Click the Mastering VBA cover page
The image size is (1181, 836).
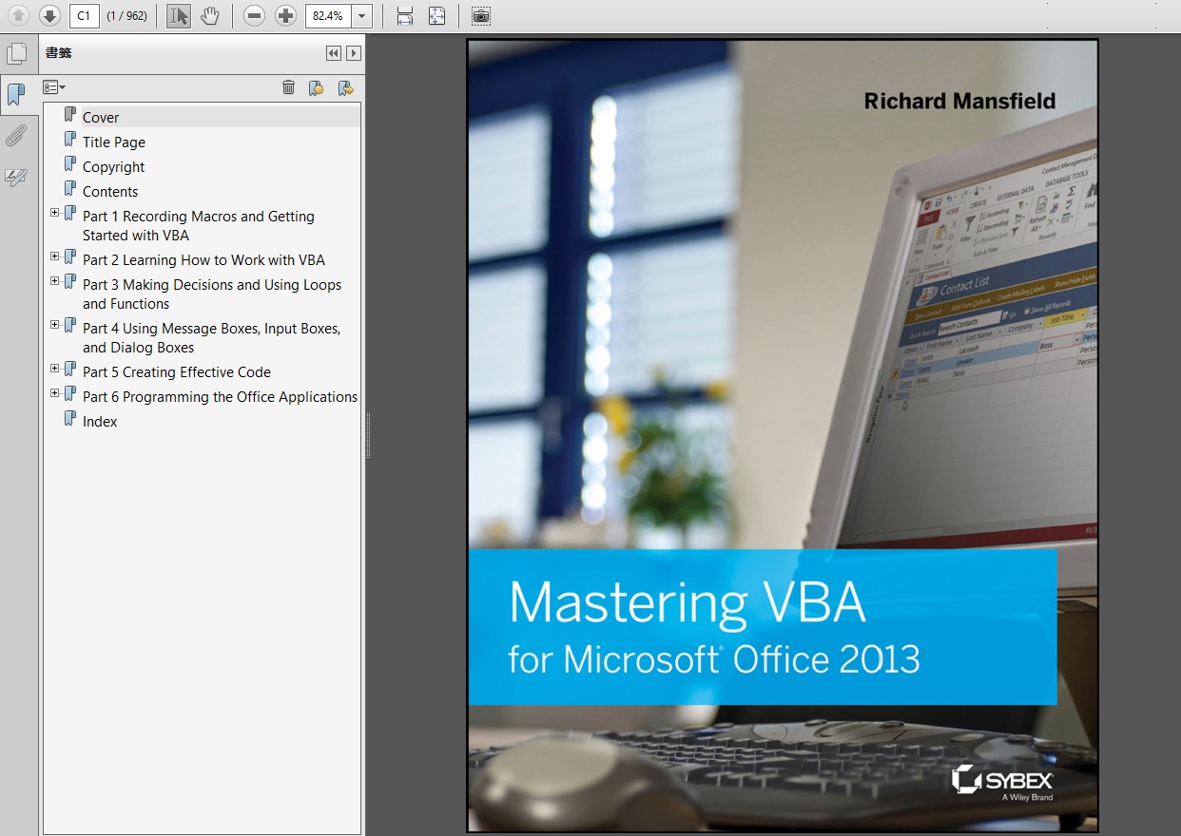[x=783, y=435]
